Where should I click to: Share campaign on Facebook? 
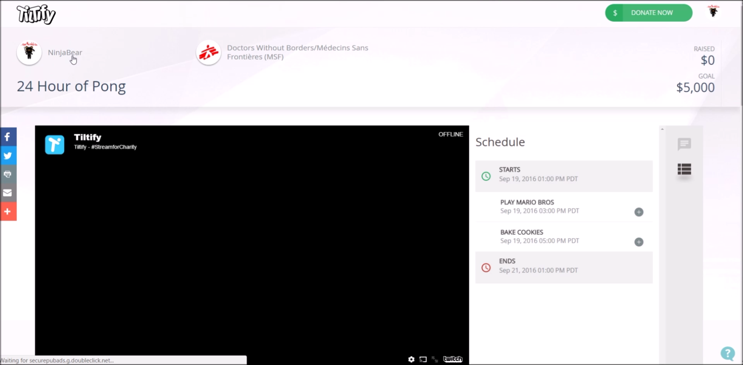(8, 137)
